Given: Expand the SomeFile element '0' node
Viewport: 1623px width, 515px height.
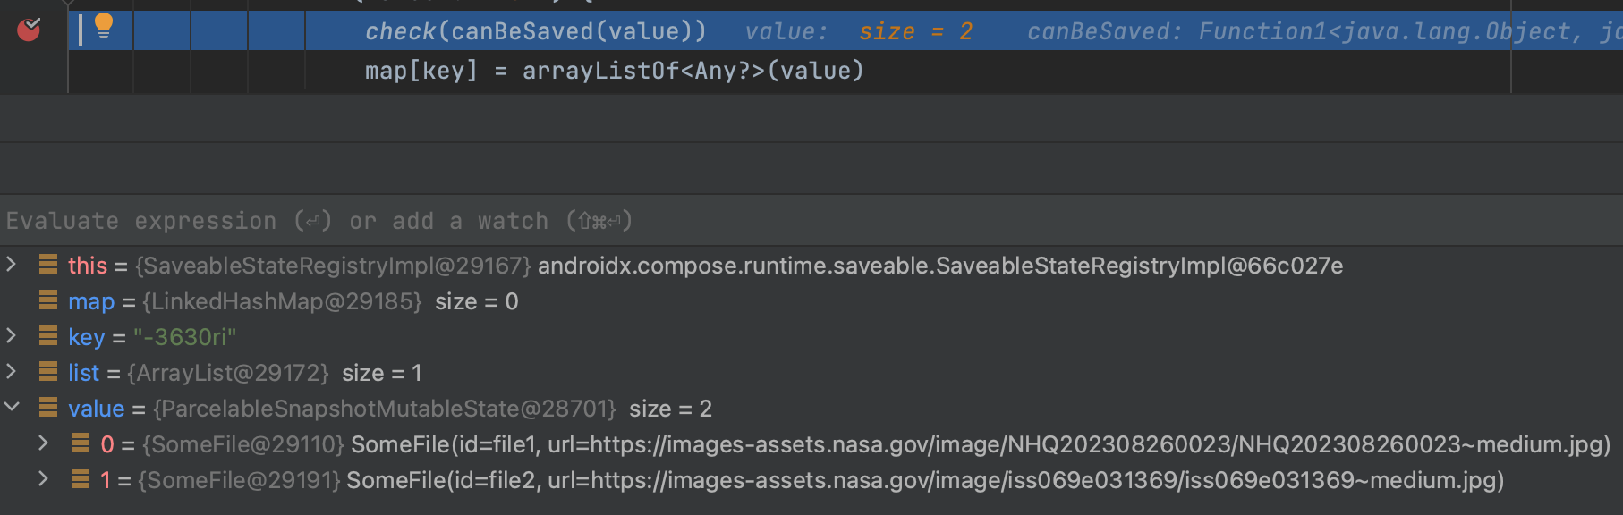Looking at the screenshot, I should (x=42, y=444).
